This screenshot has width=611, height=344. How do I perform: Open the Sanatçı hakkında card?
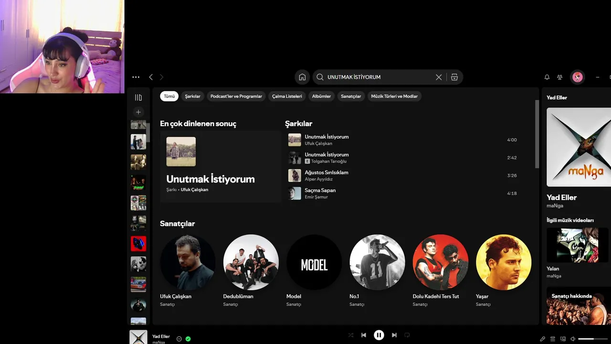click(579, 306)
